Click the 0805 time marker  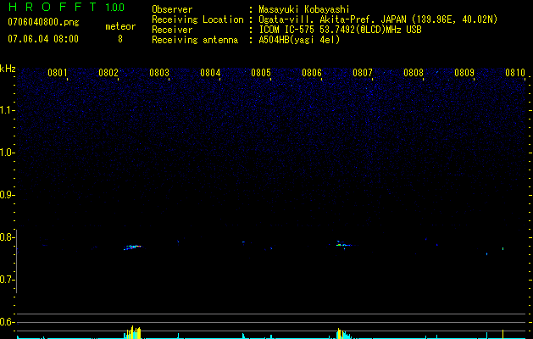261,72
